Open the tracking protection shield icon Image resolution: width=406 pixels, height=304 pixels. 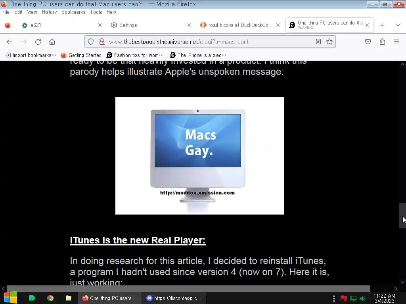click(x=91, y=42)
